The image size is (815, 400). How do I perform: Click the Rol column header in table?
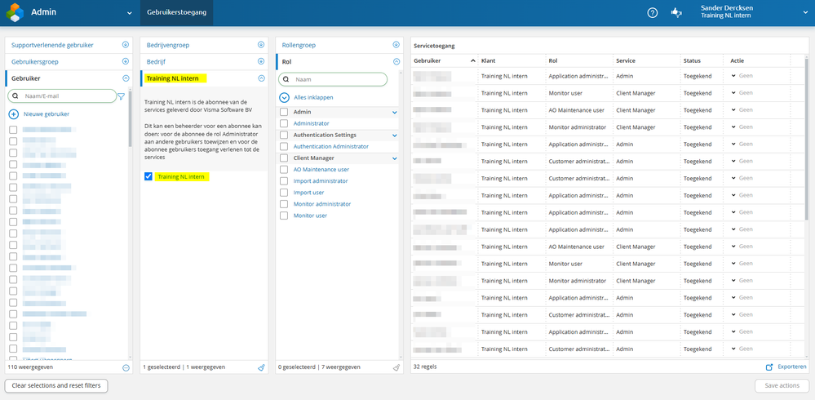coord(553,61)
